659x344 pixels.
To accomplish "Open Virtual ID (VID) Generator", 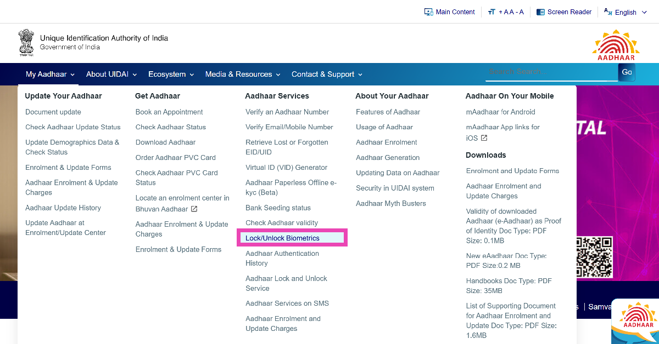I will [x=286, y=168].
